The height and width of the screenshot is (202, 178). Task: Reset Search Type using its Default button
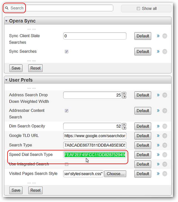point(143,145)
